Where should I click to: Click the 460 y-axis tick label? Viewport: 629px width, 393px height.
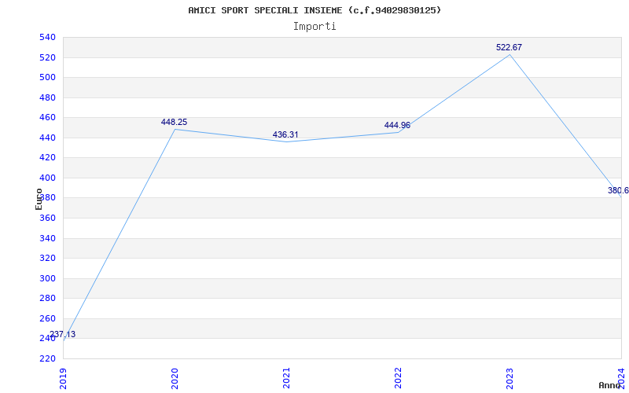coord(47,117)
